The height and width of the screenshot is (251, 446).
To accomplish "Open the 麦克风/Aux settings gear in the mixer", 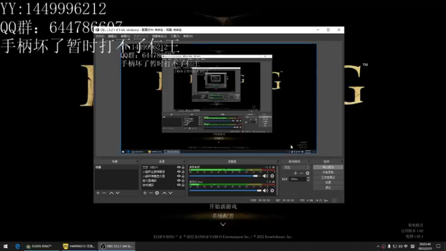I will 272,190.
